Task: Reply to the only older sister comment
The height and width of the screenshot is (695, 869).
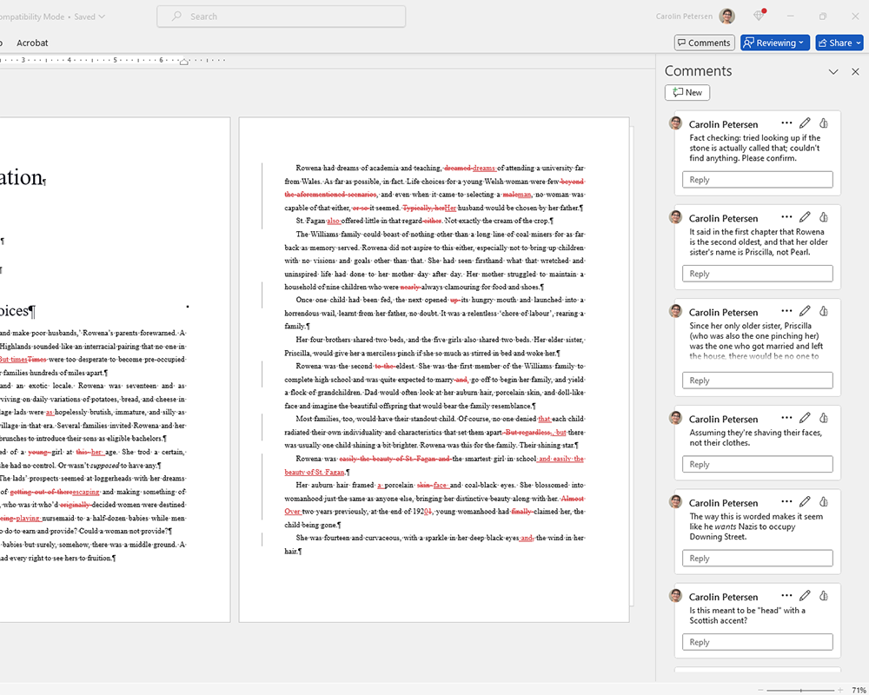Action: 757,381
